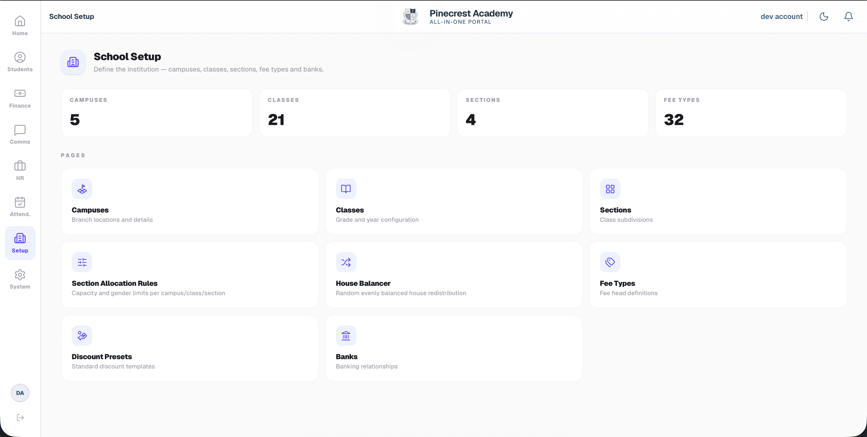Click the 'Define the institution' description line
The width and height of the screenshot is (867, 437).
(208, 69)
